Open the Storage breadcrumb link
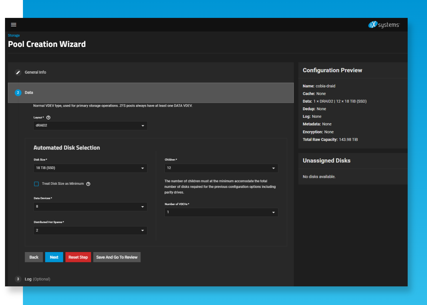Viewport: 427px width, 305px height. pyautogui.click(x=14, y=35)
